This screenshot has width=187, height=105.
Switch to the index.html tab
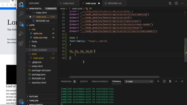[68, 3]
